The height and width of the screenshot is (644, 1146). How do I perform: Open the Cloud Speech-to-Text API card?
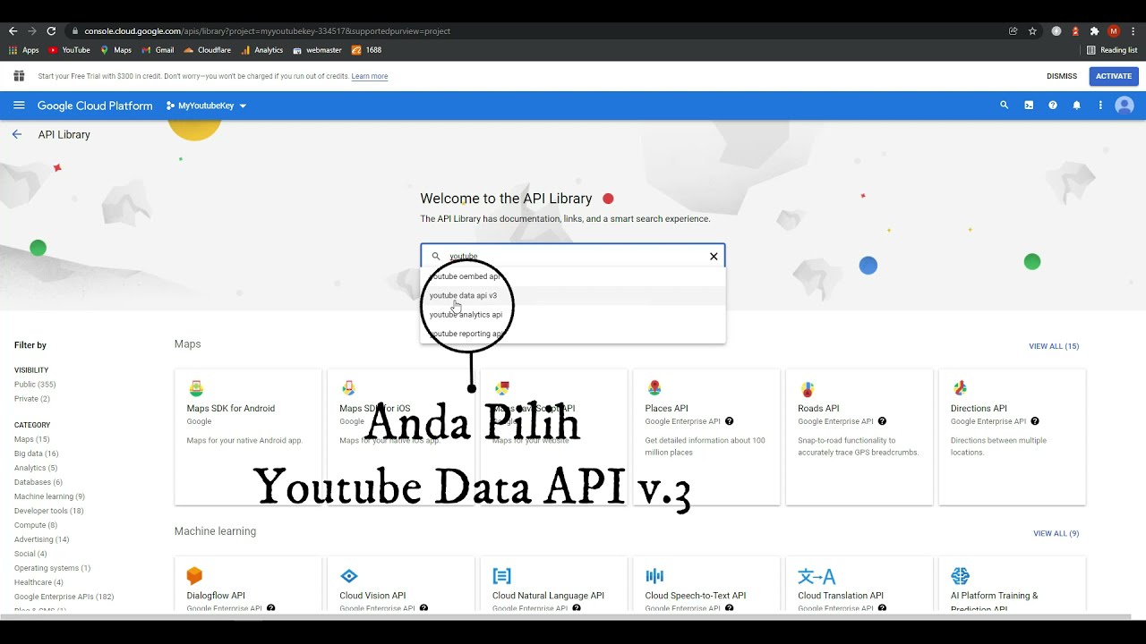[x=706, y=584]
